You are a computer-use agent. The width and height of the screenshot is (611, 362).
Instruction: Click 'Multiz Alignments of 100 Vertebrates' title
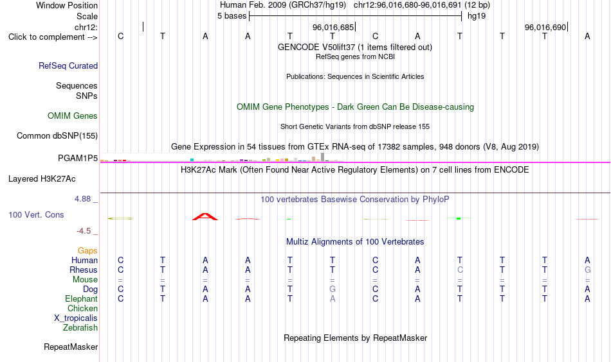point(355,242)
